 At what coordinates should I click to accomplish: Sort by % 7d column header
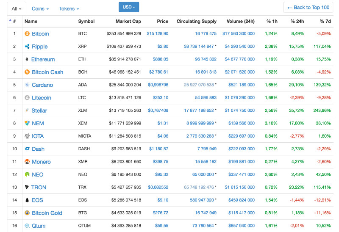[x=325, y=21]
